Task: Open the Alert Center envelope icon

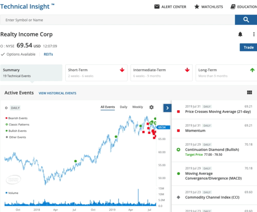Action: pyautogui.click(x=157, y=7)
